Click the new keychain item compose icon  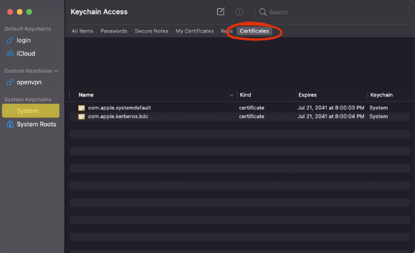click(221, 11)
